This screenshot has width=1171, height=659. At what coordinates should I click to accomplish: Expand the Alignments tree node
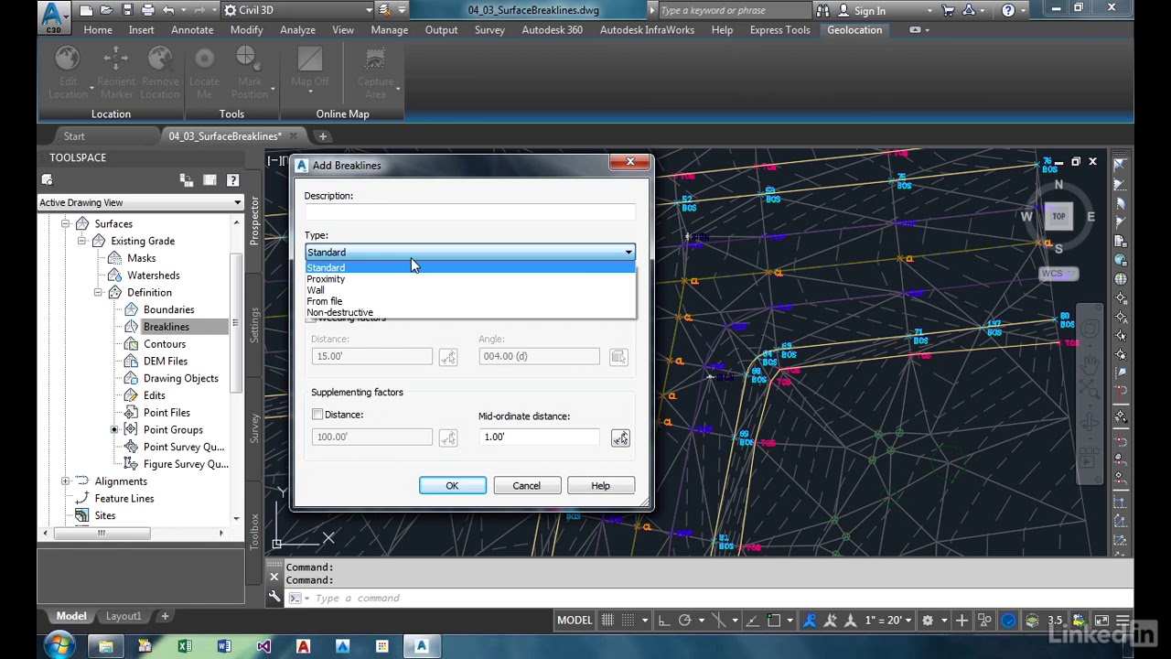click(x=65, y=481)
